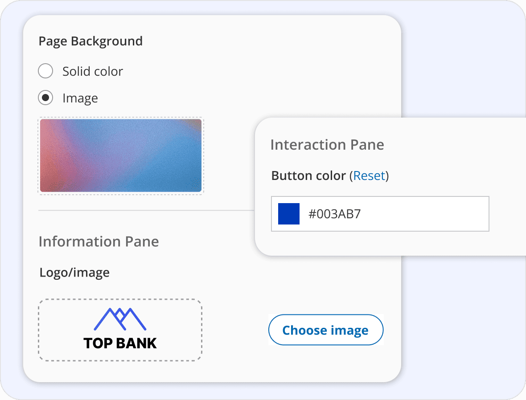Click the Choose image button
The image size is (526, 400).
[x=326, y=330]
